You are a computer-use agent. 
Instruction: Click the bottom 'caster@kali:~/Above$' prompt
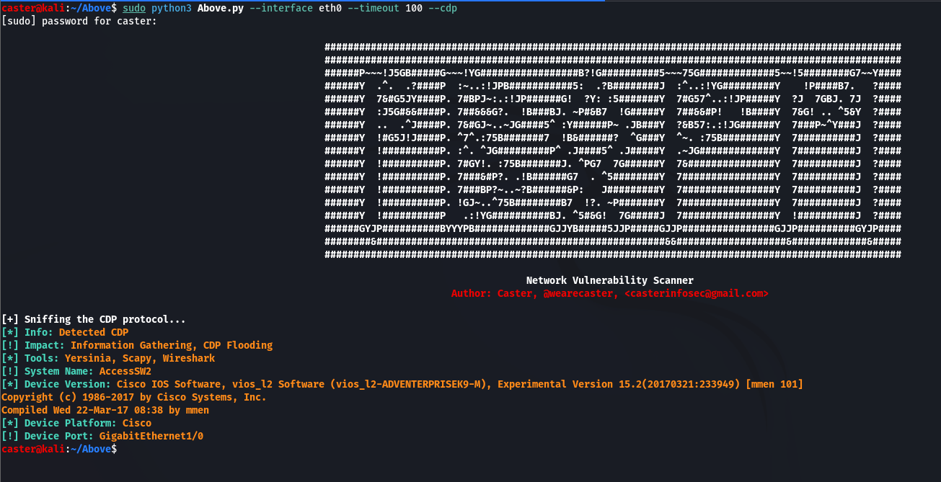(x=59, y=449)
